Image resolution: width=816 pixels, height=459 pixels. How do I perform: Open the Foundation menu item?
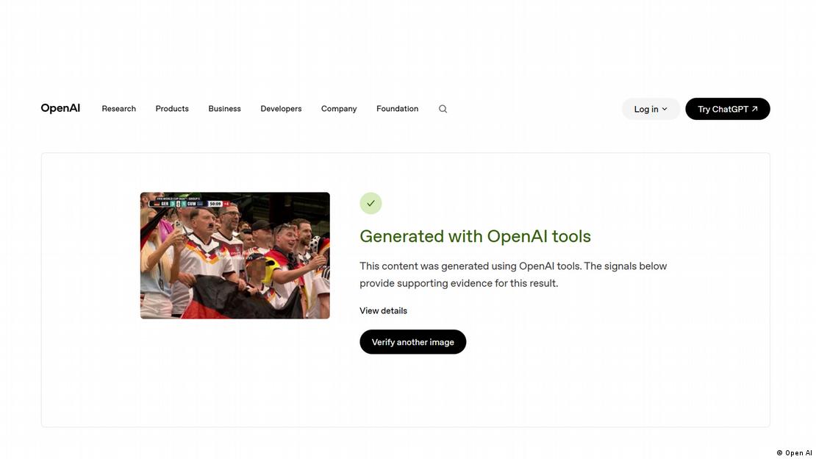(397, 109)
